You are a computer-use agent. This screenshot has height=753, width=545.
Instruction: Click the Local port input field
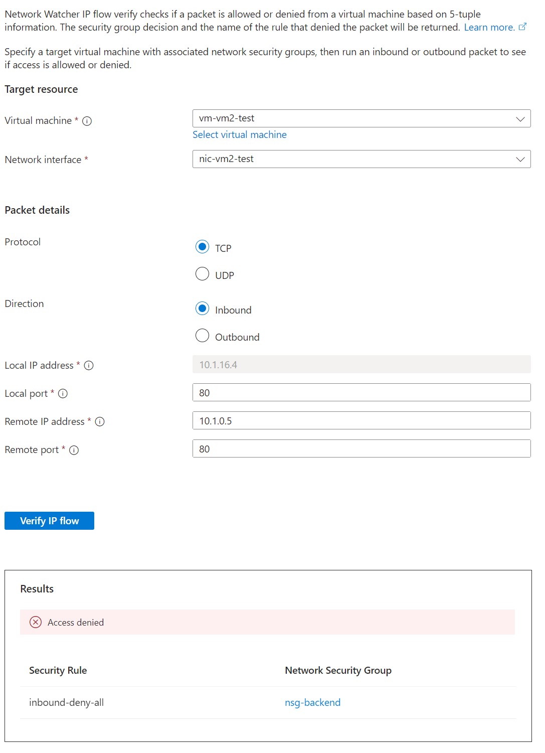pos(361,392)
